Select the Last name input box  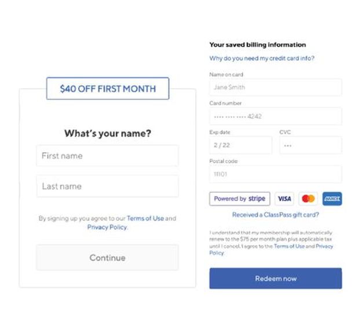click(107, 187)
